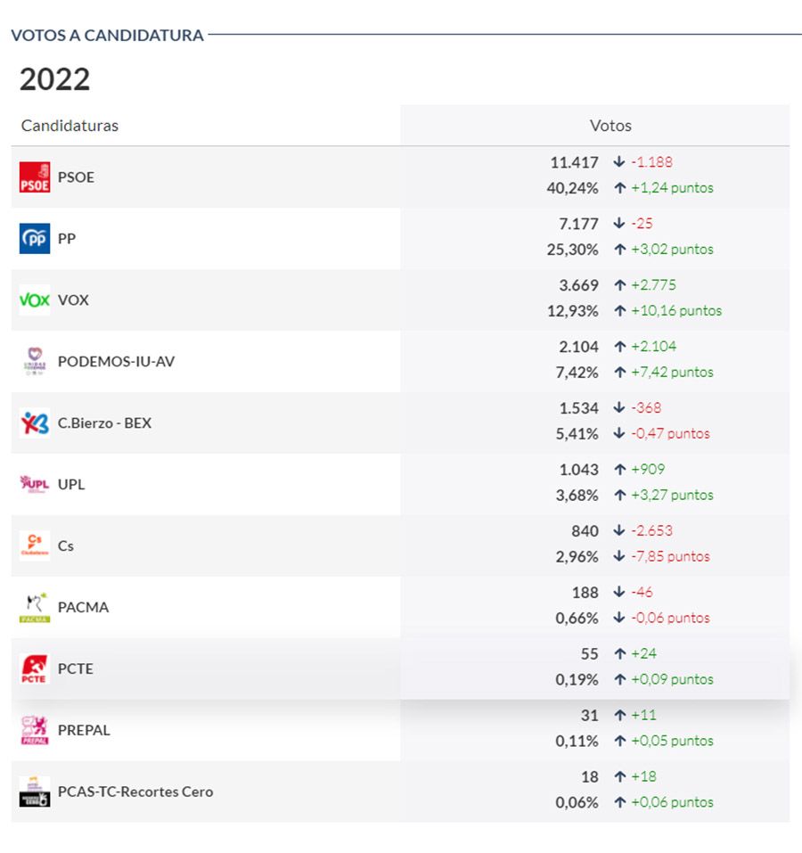This screenshot has width=802, height=853.
Task: Select the PCAS-TC-Recortes Cero name text
Action: point(135,791)
